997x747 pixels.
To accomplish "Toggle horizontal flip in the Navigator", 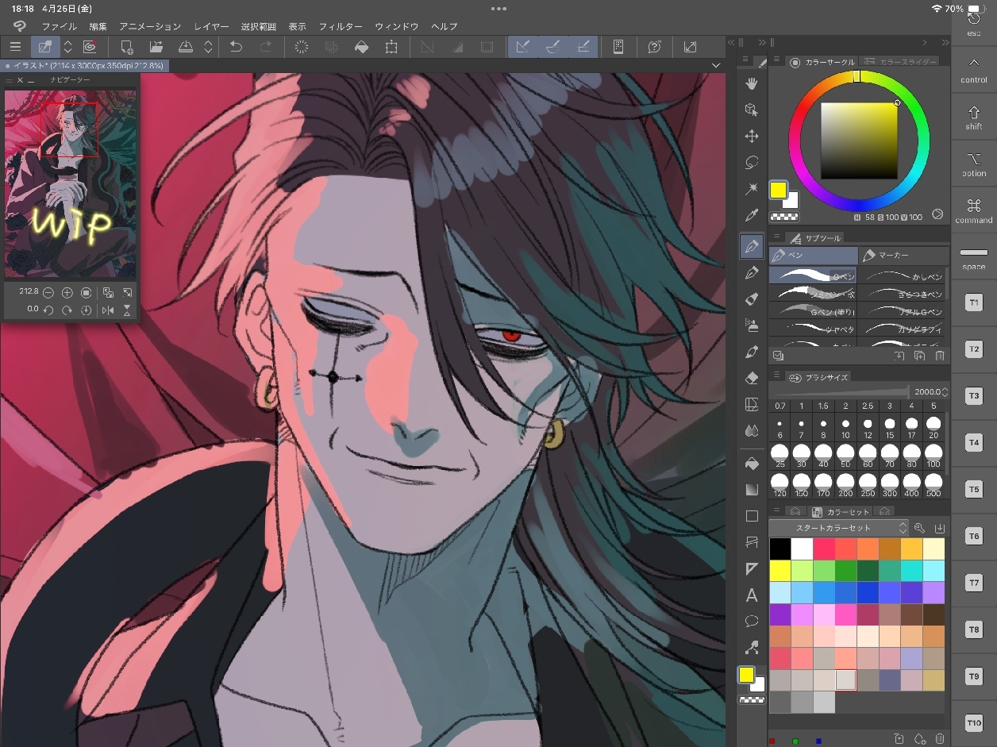I will [x=108, y=310].
